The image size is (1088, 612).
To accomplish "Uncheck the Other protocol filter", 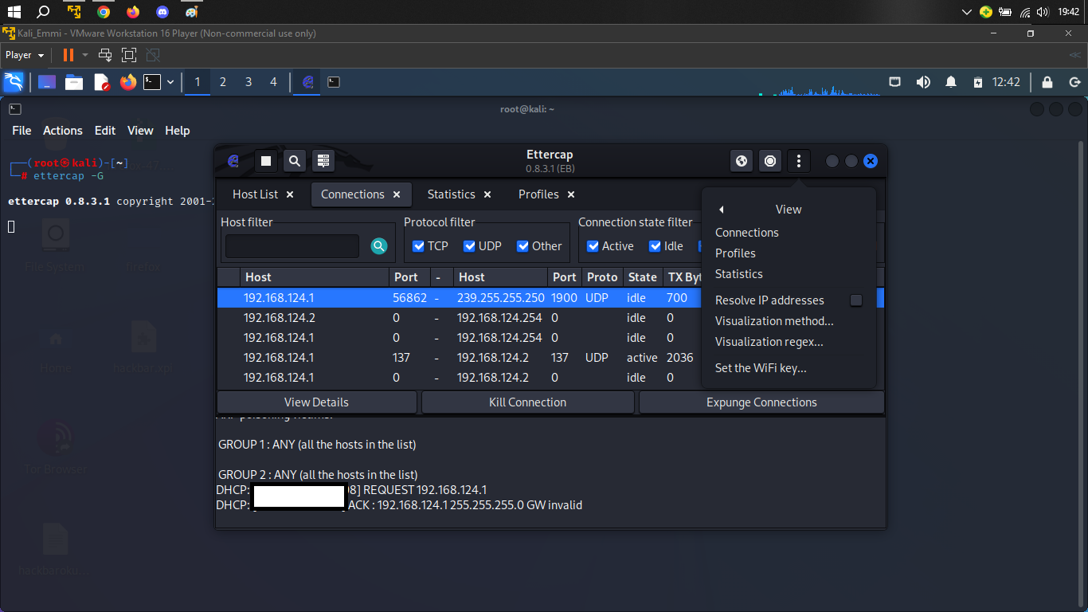I will [x=522, y=246].
